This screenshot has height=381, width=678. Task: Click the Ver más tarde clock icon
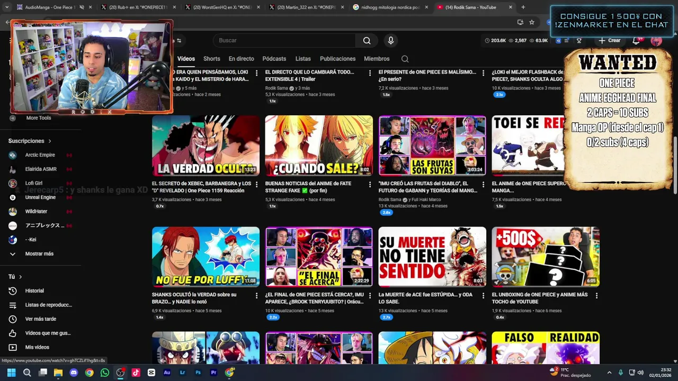[x=13, y=319]
